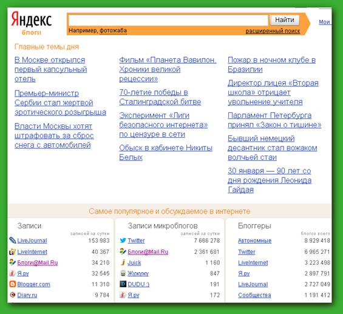Open Обыск в кабинете Никиты Белых story
Image resolution: width=343 pixels, height=314 pixels.
(166, 152)
